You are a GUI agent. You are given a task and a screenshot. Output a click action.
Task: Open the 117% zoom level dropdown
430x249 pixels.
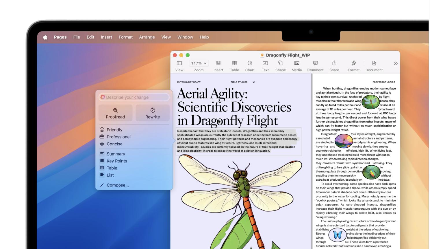click(x=199, y=63)
